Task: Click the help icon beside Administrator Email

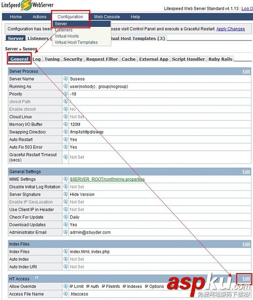Action: point(66,232)
